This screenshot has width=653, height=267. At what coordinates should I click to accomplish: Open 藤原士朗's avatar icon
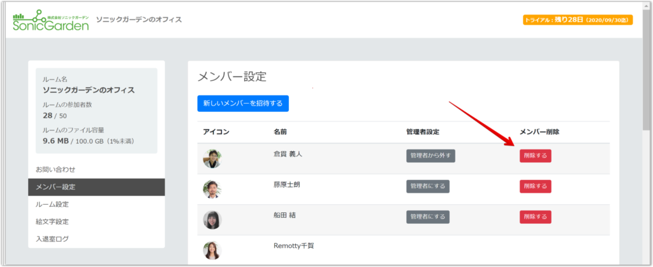212,189
